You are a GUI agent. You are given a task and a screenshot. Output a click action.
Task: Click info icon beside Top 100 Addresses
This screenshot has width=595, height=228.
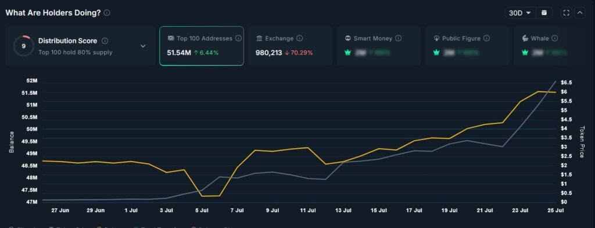tap(238, 38)
